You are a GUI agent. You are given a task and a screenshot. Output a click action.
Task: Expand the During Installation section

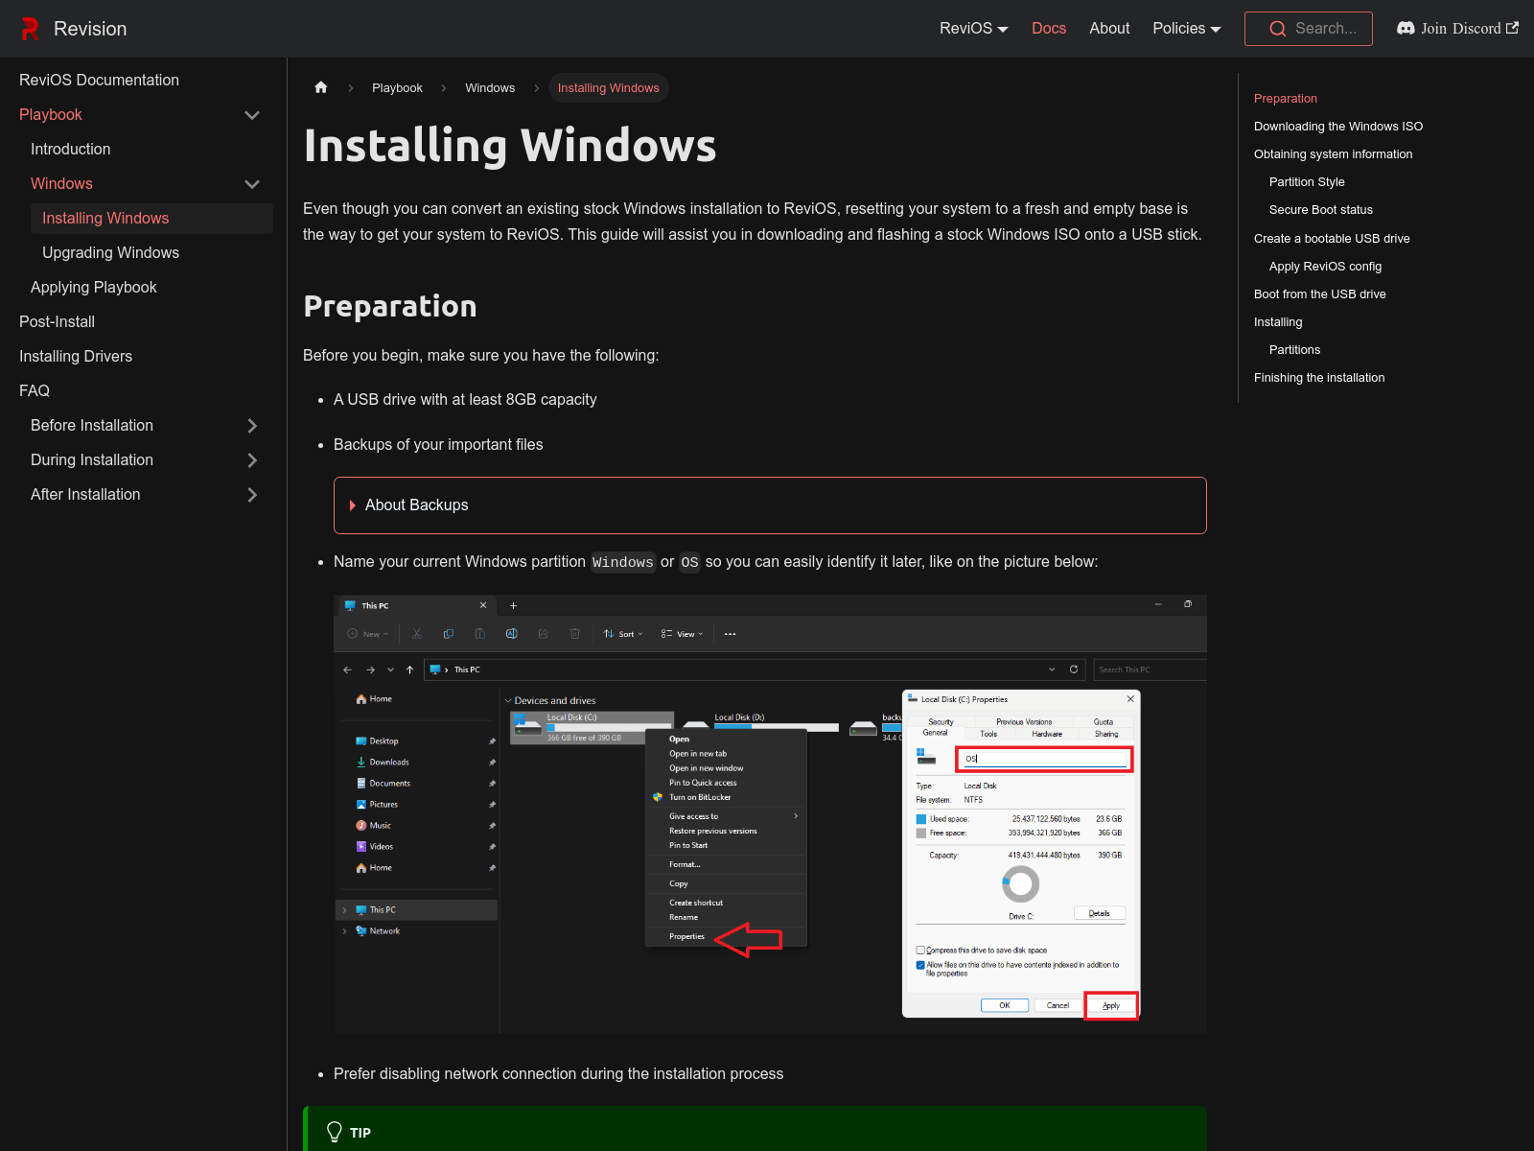click(252, 460)
